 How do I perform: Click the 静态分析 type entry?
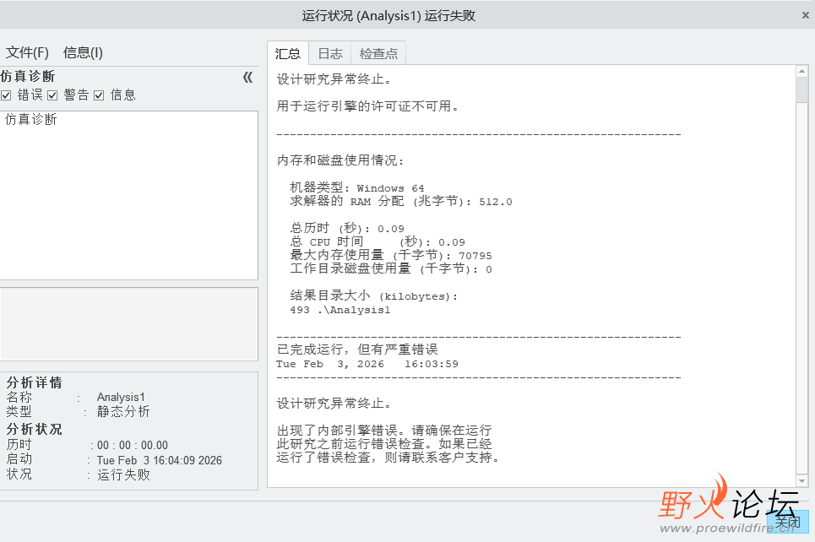[x=123, y=411]
